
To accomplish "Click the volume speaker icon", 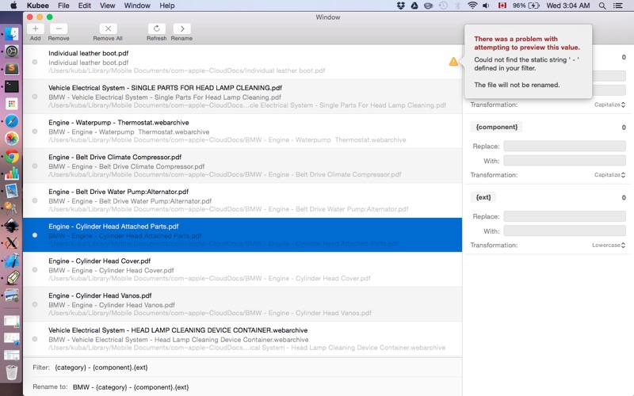I will (x=486, y=6).
